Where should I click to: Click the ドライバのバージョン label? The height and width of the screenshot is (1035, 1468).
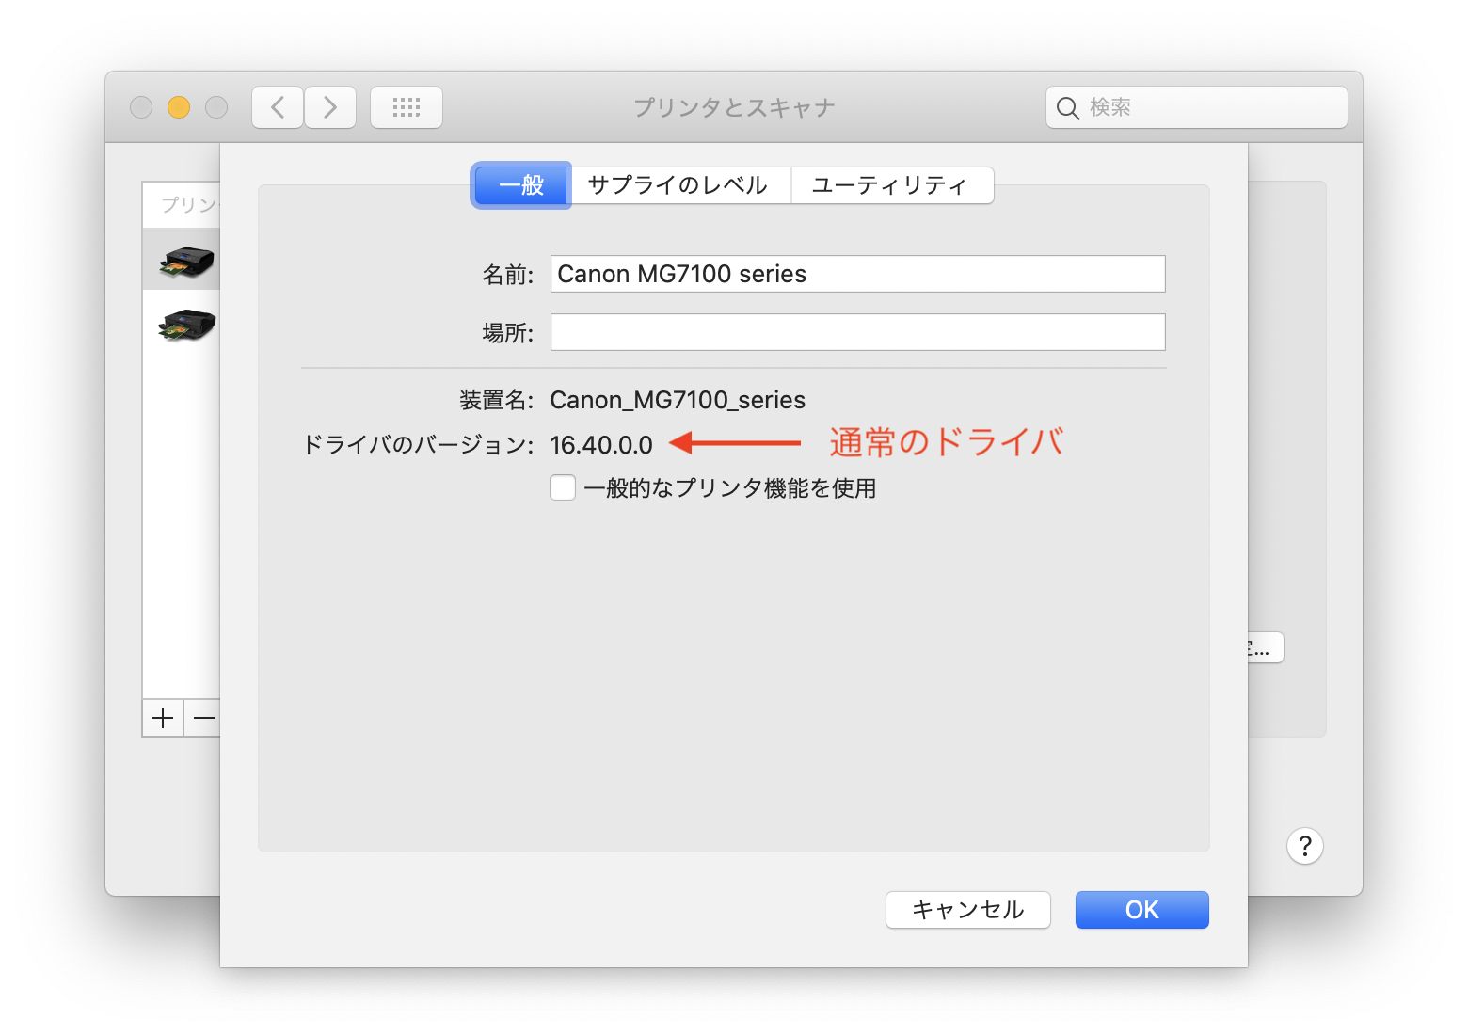418,445
